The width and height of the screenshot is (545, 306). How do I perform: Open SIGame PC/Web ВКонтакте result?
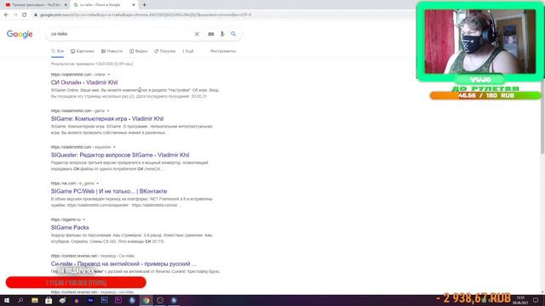pos(109,191)
